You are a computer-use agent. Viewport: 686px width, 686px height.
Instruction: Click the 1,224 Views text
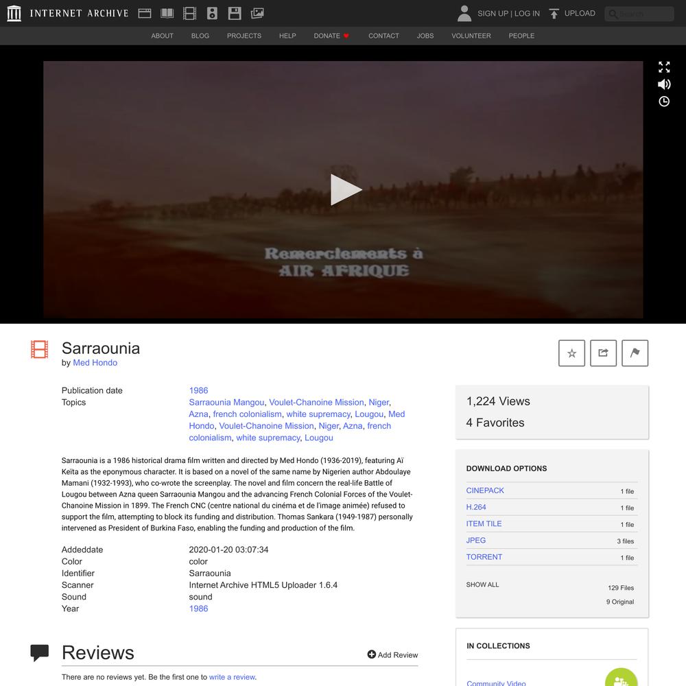click(x=498, y=401)
